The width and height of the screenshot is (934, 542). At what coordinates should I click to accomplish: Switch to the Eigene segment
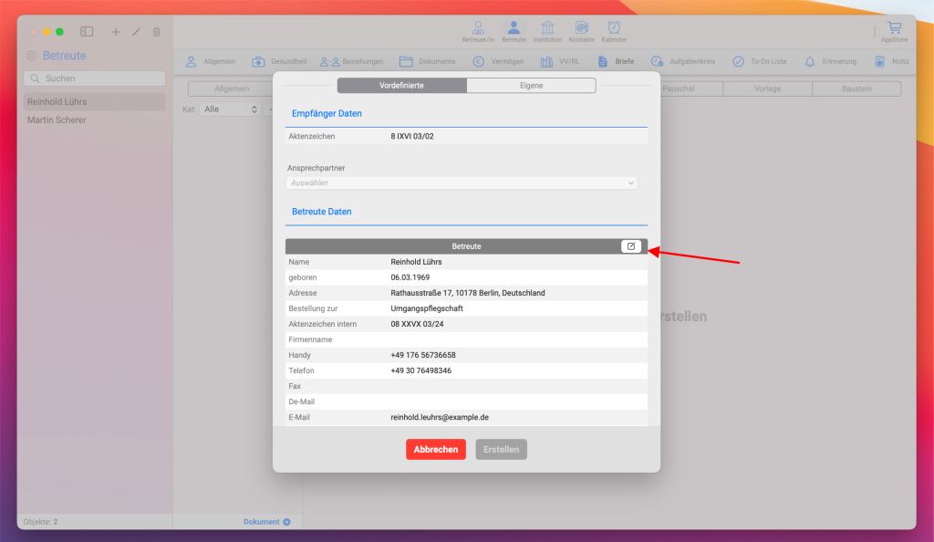531,86
